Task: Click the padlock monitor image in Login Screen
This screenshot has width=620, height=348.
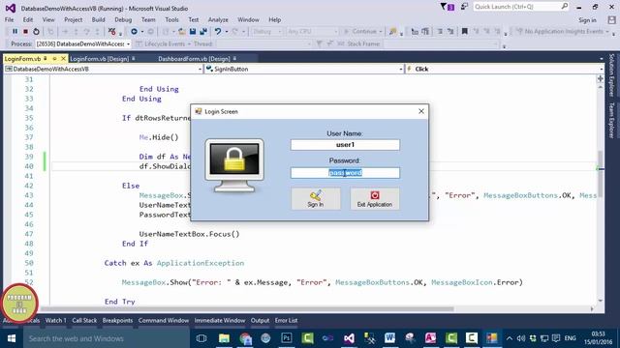Action: point(234,165)
